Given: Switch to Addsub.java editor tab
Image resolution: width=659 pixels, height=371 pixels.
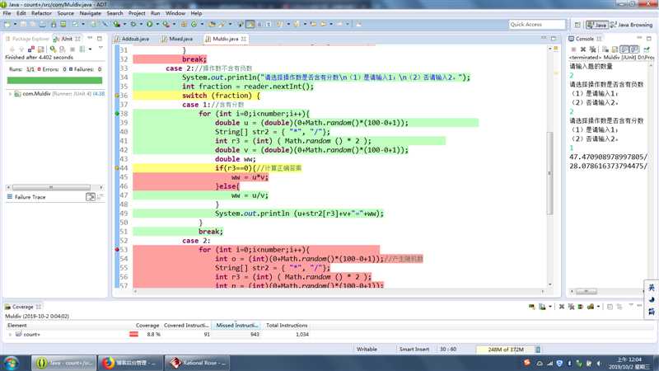Looking at the screenshot, I should [x=132, y=39].
